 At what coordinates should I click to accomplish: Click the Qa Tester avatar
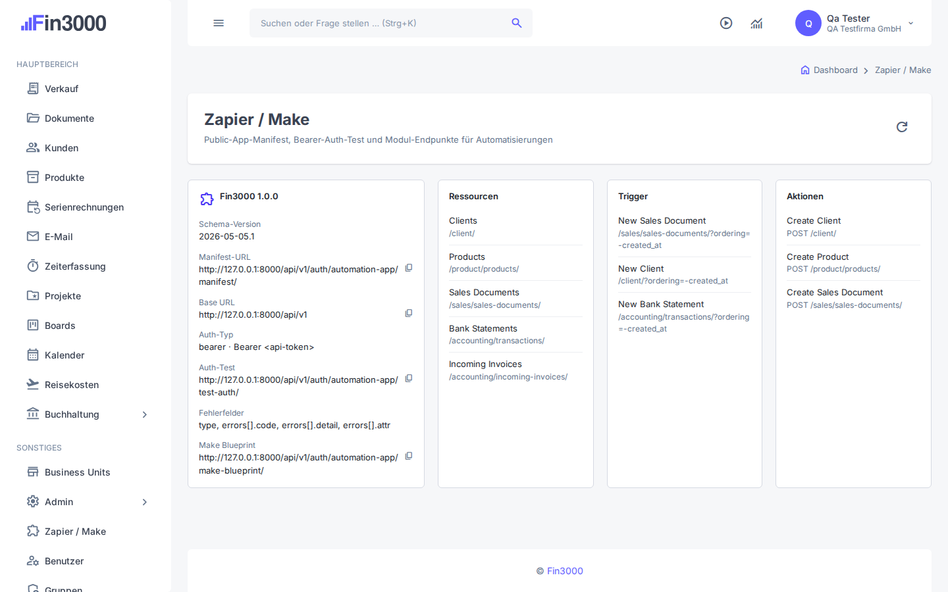tap(808, 23)
